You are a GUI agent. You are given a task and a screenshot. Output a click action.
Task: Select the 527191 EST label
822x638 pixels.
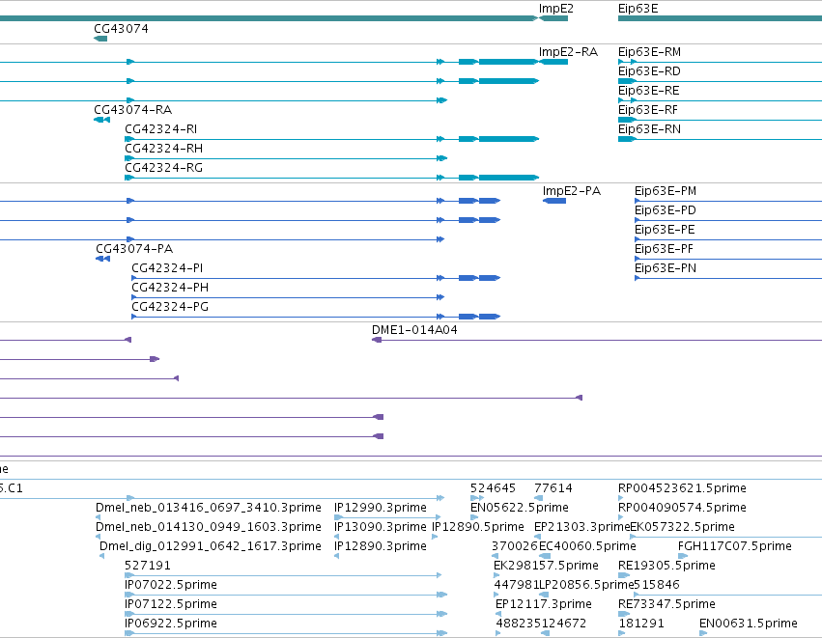tap(148, 567)
